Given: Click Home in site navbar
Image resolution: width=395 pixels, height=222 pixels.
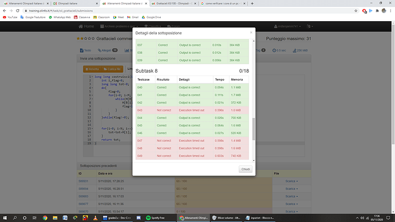Looking at the screenshot, I should (86, 26).
